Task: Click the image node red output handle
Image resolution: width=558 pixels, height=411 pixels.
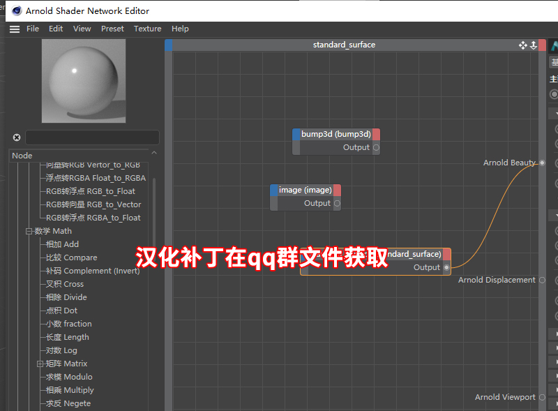Action: 337,190
